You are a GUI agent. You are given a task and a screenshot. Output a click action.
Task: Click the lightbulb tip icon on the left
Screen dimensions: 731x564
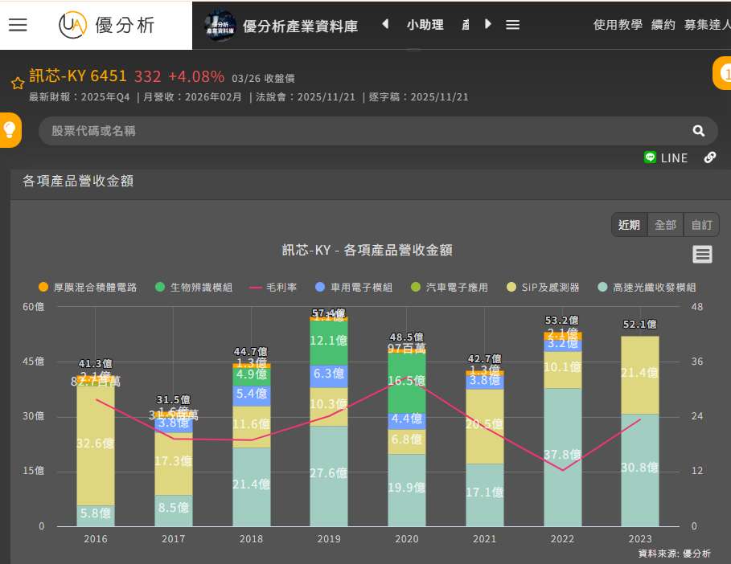click(x=10, y=129)
